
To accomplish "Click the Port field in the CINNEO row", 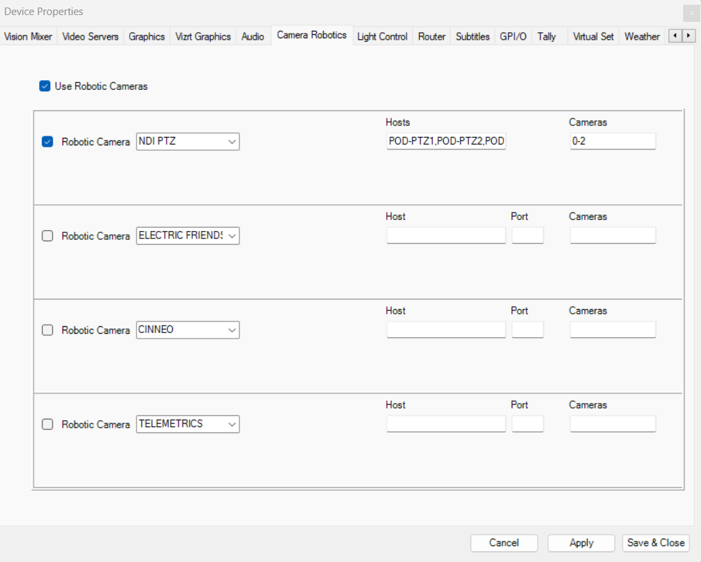I will point(527,330).
